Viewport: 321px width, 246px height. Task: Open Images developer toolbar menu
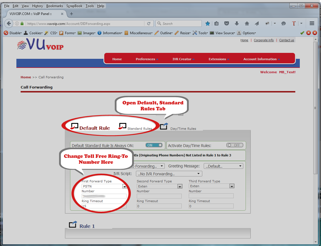click(x=86, y=33)
